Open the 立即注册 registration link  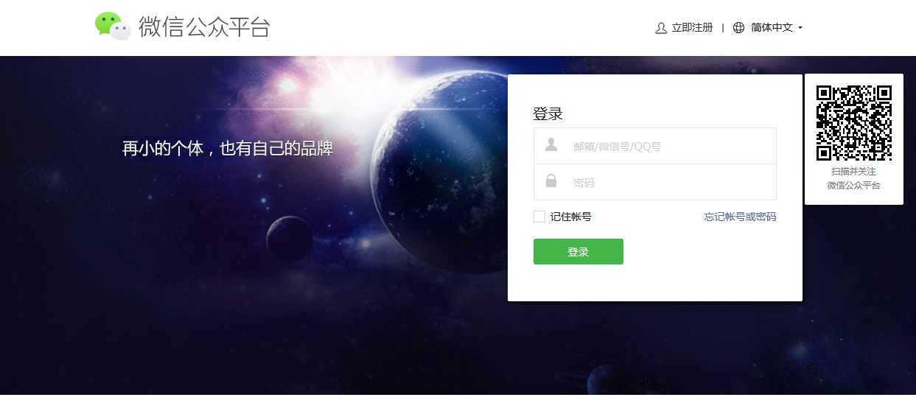click(x=692, y=28)
